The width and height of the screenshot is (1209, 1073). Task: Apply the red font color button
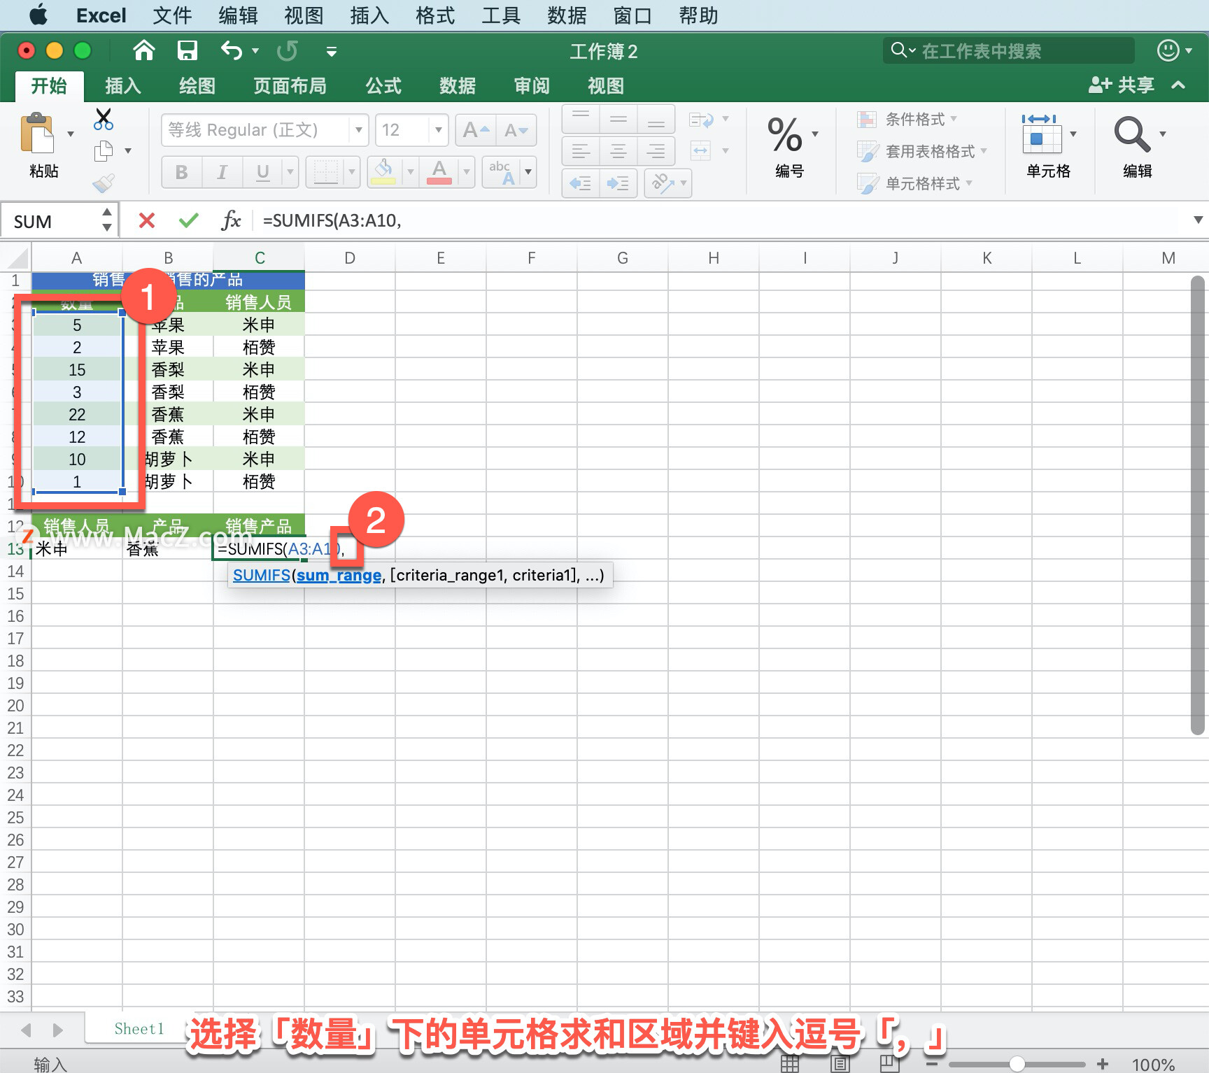pyautogui.click(x=439, y=172)
